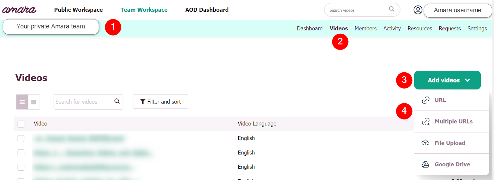This screenshot has width=494, height=180.
Task: Click English in first video row
Action: pyautogui.click(x=246, y=138)
